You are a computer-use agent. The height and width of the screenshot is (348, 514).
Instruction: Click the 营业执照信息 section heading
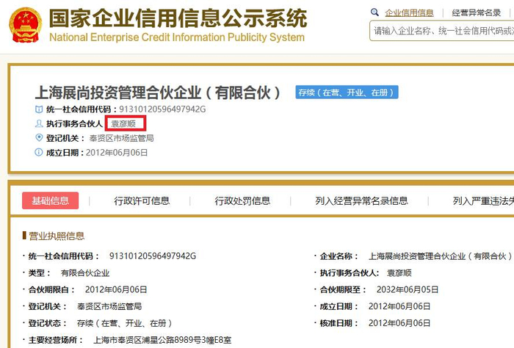coord(57,236)
